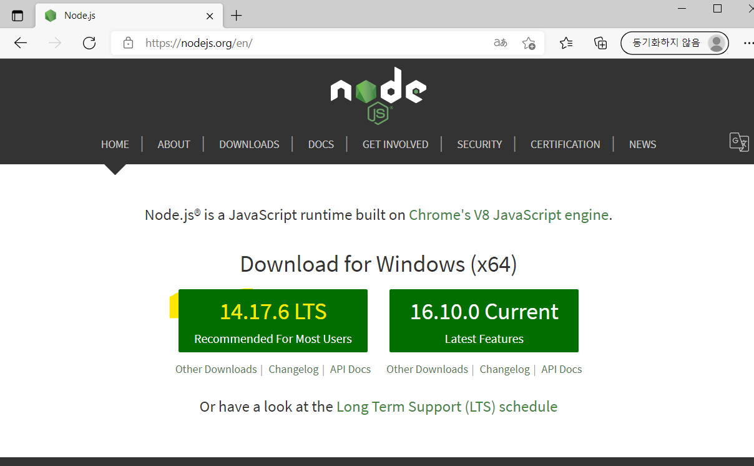Open the ABOUT menu item
The width and height of the screenshot is (754, 466).
(174, 144)
